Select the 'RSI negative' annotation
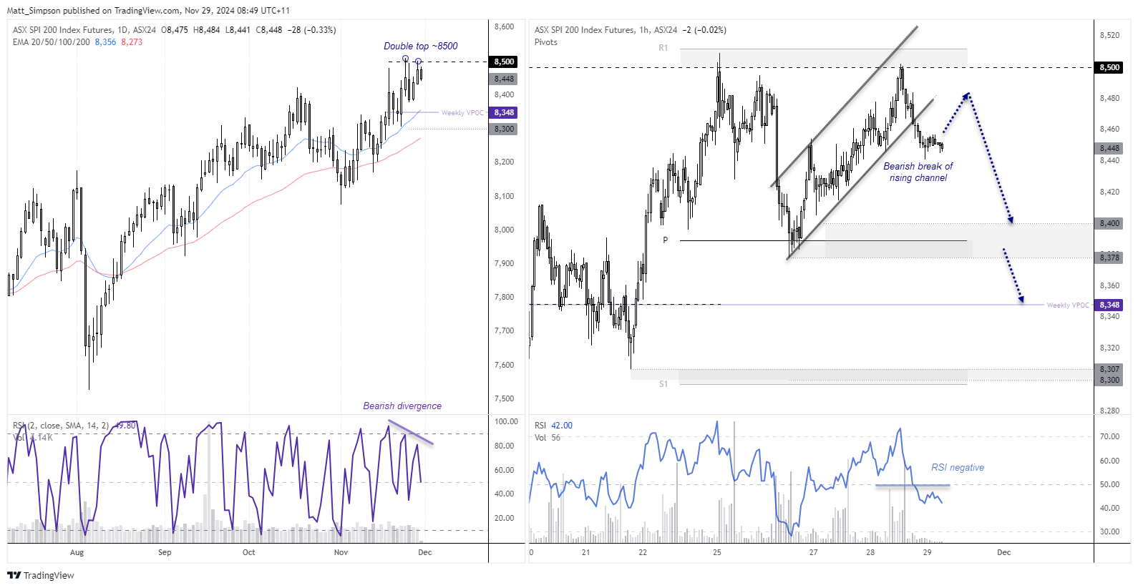This screenshot has width=1138, height=588. pyautogui.click(x=958, y=467)
